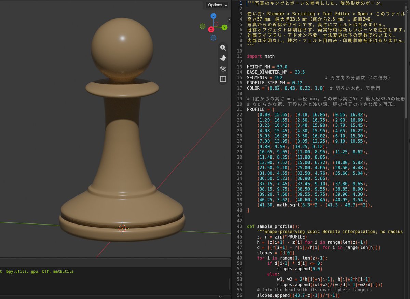Click the '明るい木色' comment on line 17
The image size is (410, 299).
(x=355, y=88)
